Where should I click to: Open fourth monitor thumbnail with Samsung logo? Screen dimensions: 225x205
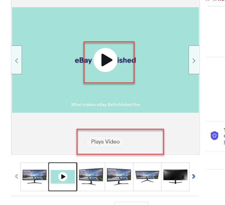pyautogui.click(x=119, y=177)
